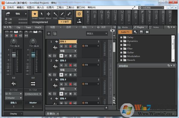Image resolution: width=179 pixels, height=118 pixels.
Task: Select the Smart tool
Action: 35,14
